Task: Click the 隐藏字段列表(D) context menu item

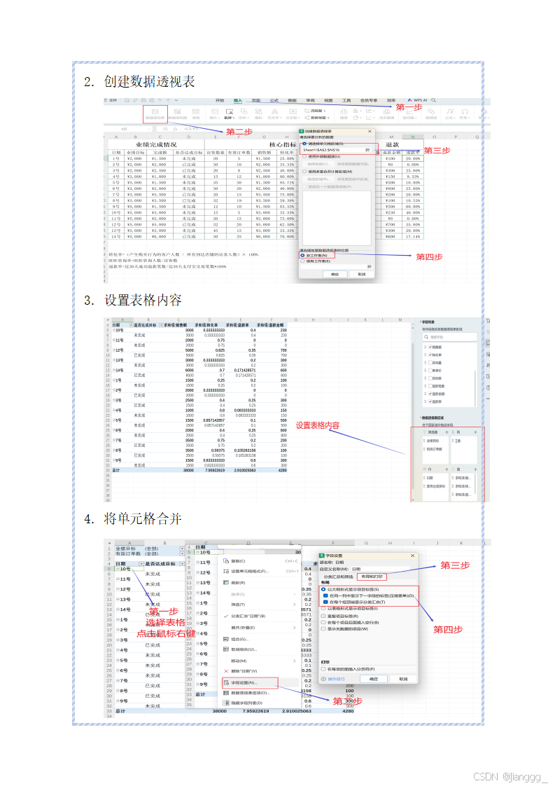Action: (x=260, y=703)
